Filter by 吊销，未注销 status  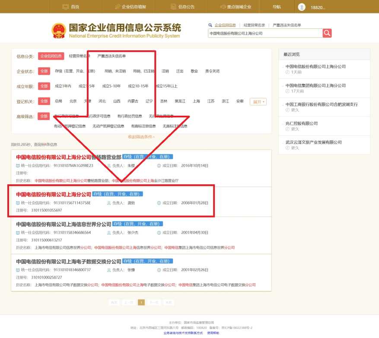click(x=115, y=71)
